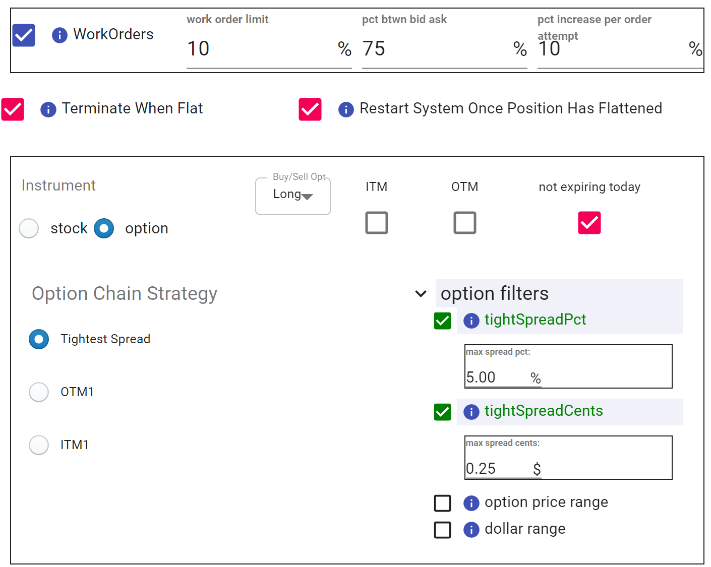The image size is (711, 567).
Task: Click info icon for Restart System option
Action: pyautogui.click(x=346, y=109)
